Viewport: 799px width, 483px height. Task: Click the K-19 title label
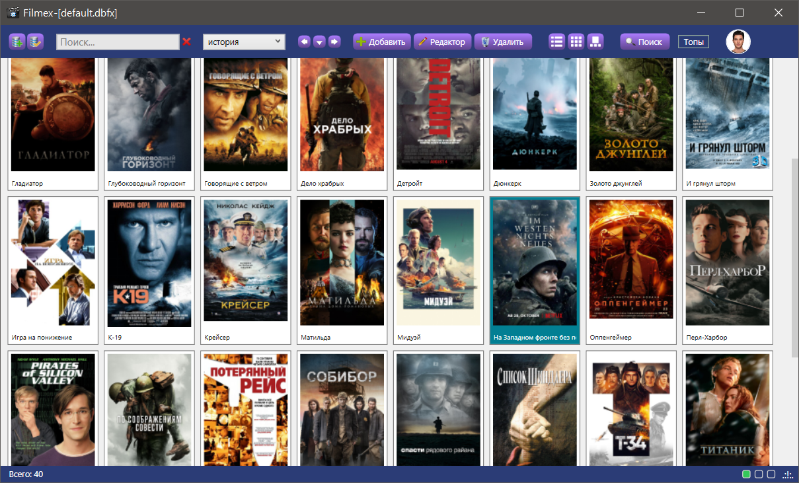tap(115, 338)
